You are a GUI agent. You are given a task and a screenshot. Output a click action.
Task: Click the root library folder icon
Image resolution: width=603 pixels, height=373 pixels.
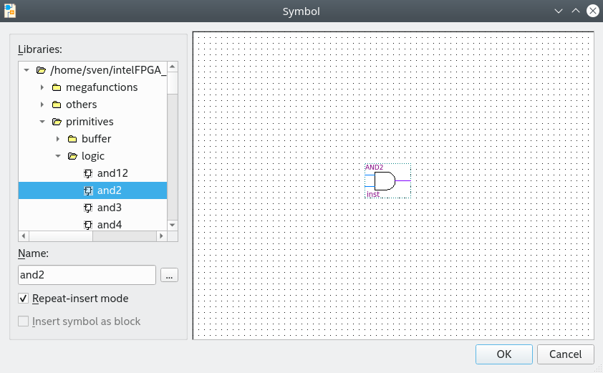(x=41, y=70)
